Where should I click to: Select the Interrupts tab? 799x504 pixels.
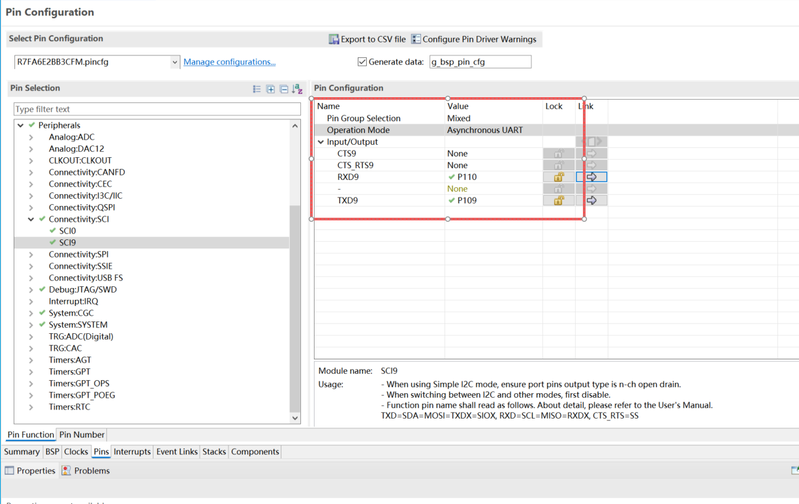pyautogui.click(x=132, y=452)
